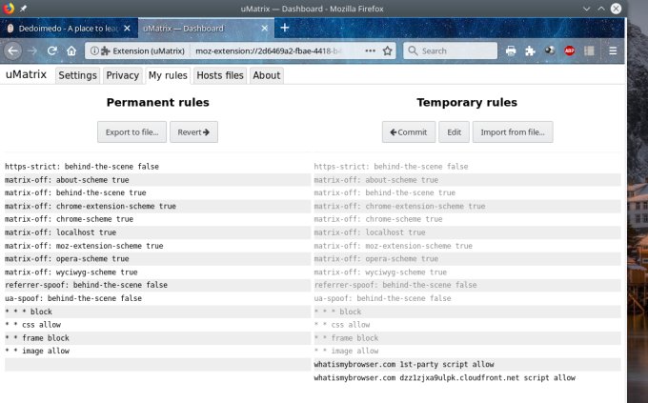Screen dimensions: 648x403
Task: Open the Privacy dashboard tab
Action: coord(122,75)
